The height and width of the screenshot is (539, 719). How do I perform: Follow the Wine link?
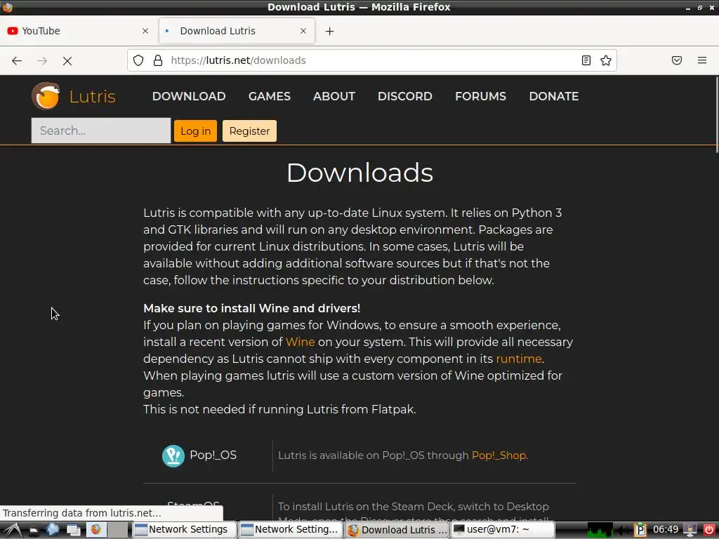tap(301, 342)
